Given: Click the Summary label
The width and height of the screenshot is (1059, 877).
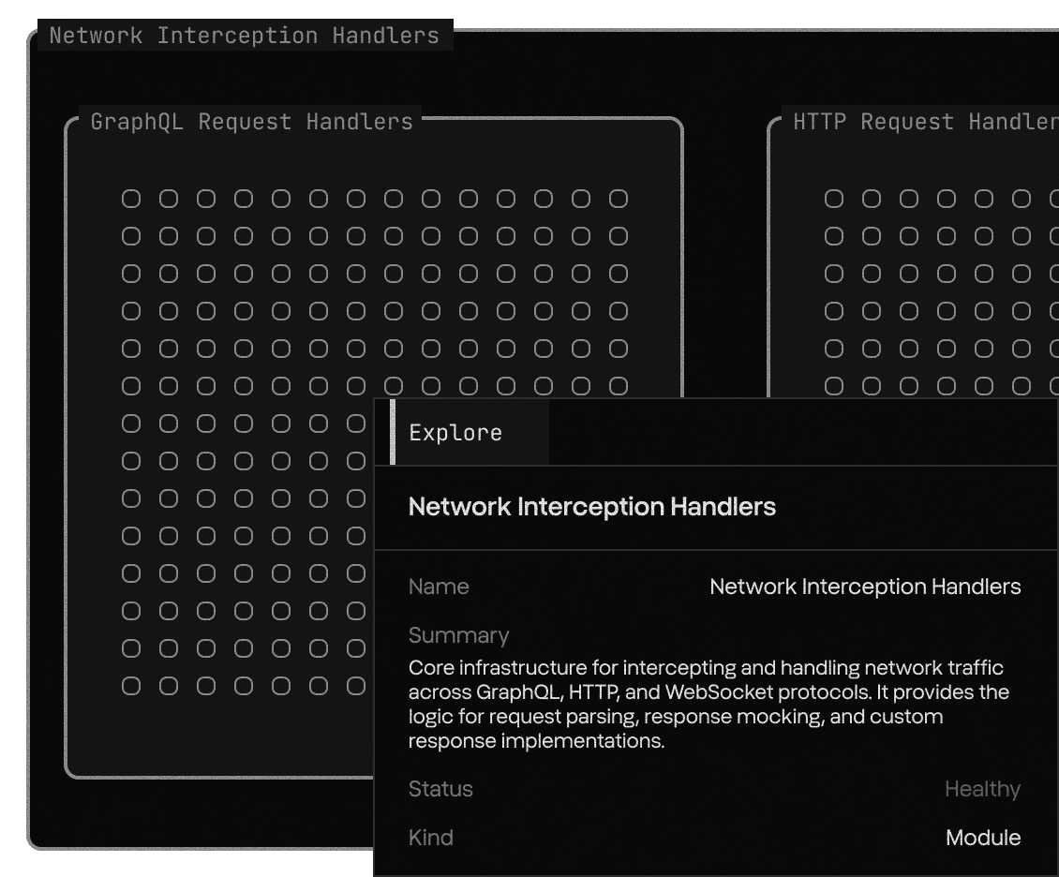Looking at the screenshot, I should 458,635.
